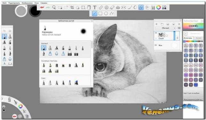Image resolution: width=206 pixels, height=120 pixels.
Task: Hide the Фон background layer
Action: point(156,45)
